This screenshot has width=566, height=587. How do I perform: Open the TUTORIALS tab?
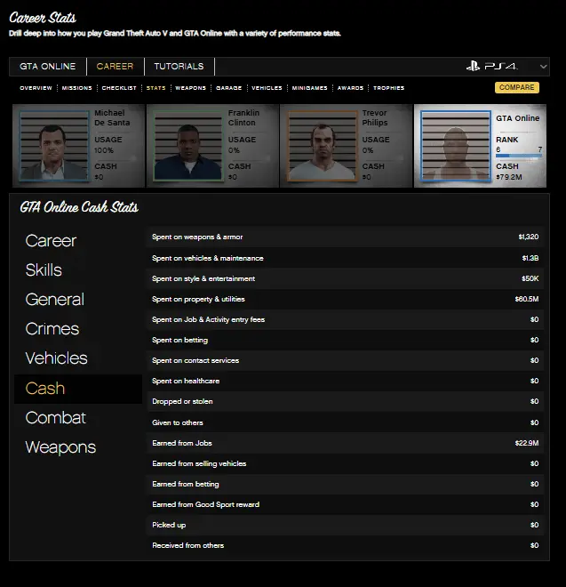click(179, 67)
